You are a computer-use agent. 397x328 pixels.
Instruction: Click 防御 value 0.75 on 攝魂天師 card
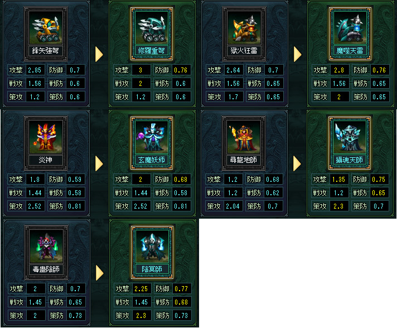378,180
